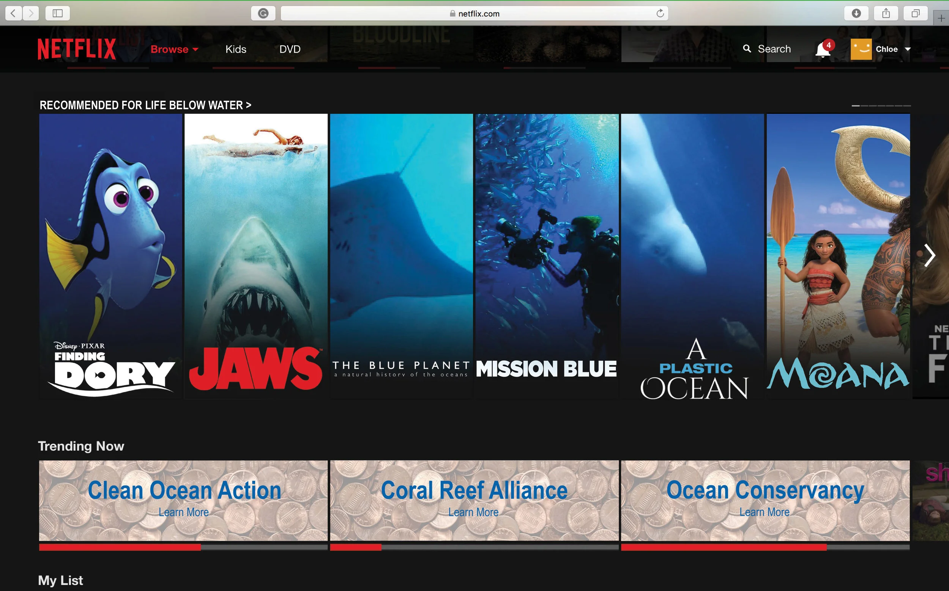Show the Safari sidebar
Viewport: 949px width, 591px height.
coord(57,14)
